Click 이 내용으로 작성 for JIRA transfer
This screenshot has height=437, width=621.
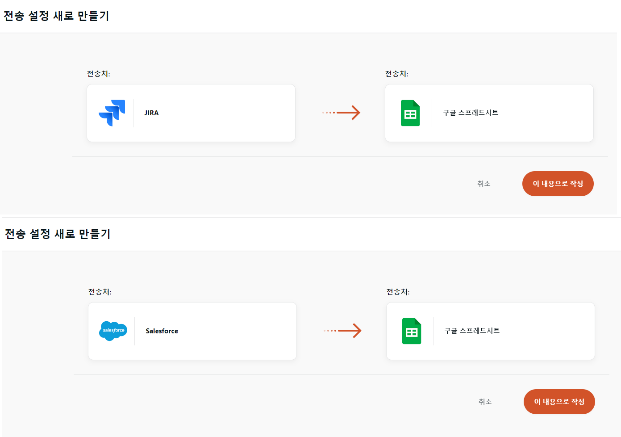point(558,184)
